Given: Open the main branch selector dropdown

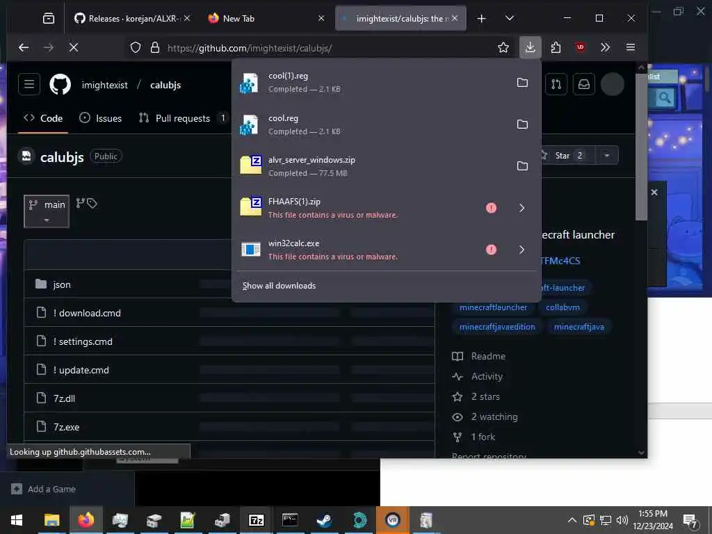Looking at the screenshot, I should [x=47, y=211].
